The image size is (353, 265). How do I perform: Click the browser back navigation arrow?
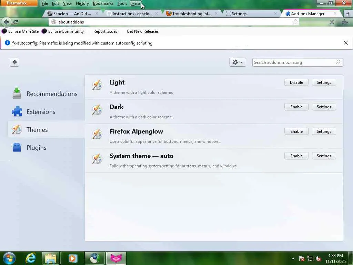pos(7,22)
